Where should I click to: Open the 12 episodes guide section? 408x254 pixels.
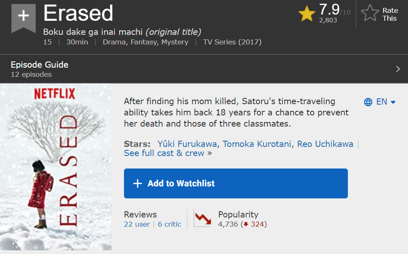point(31,75)
